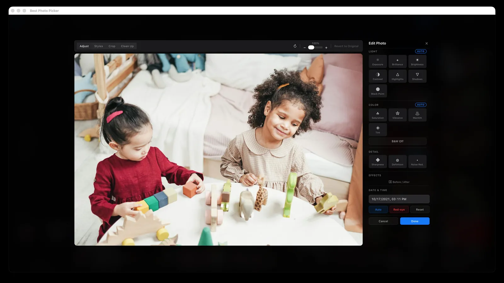Open the Highlights adjustment
Image resolution: width=504 pixels, height=283 pixels.
(x=398, y=76)
